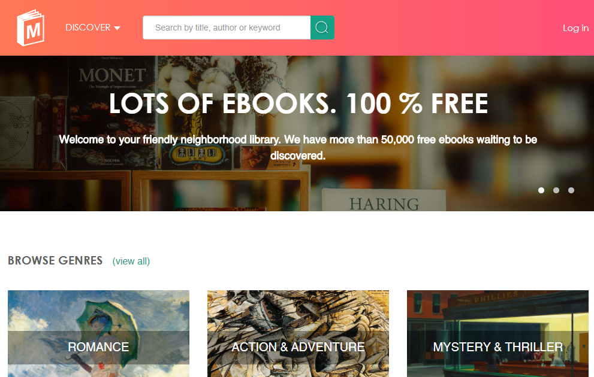The height and width of the screenshot is (377, 594).
Task: Open the Action & Adventure genre tile
Action: [298, 333]
